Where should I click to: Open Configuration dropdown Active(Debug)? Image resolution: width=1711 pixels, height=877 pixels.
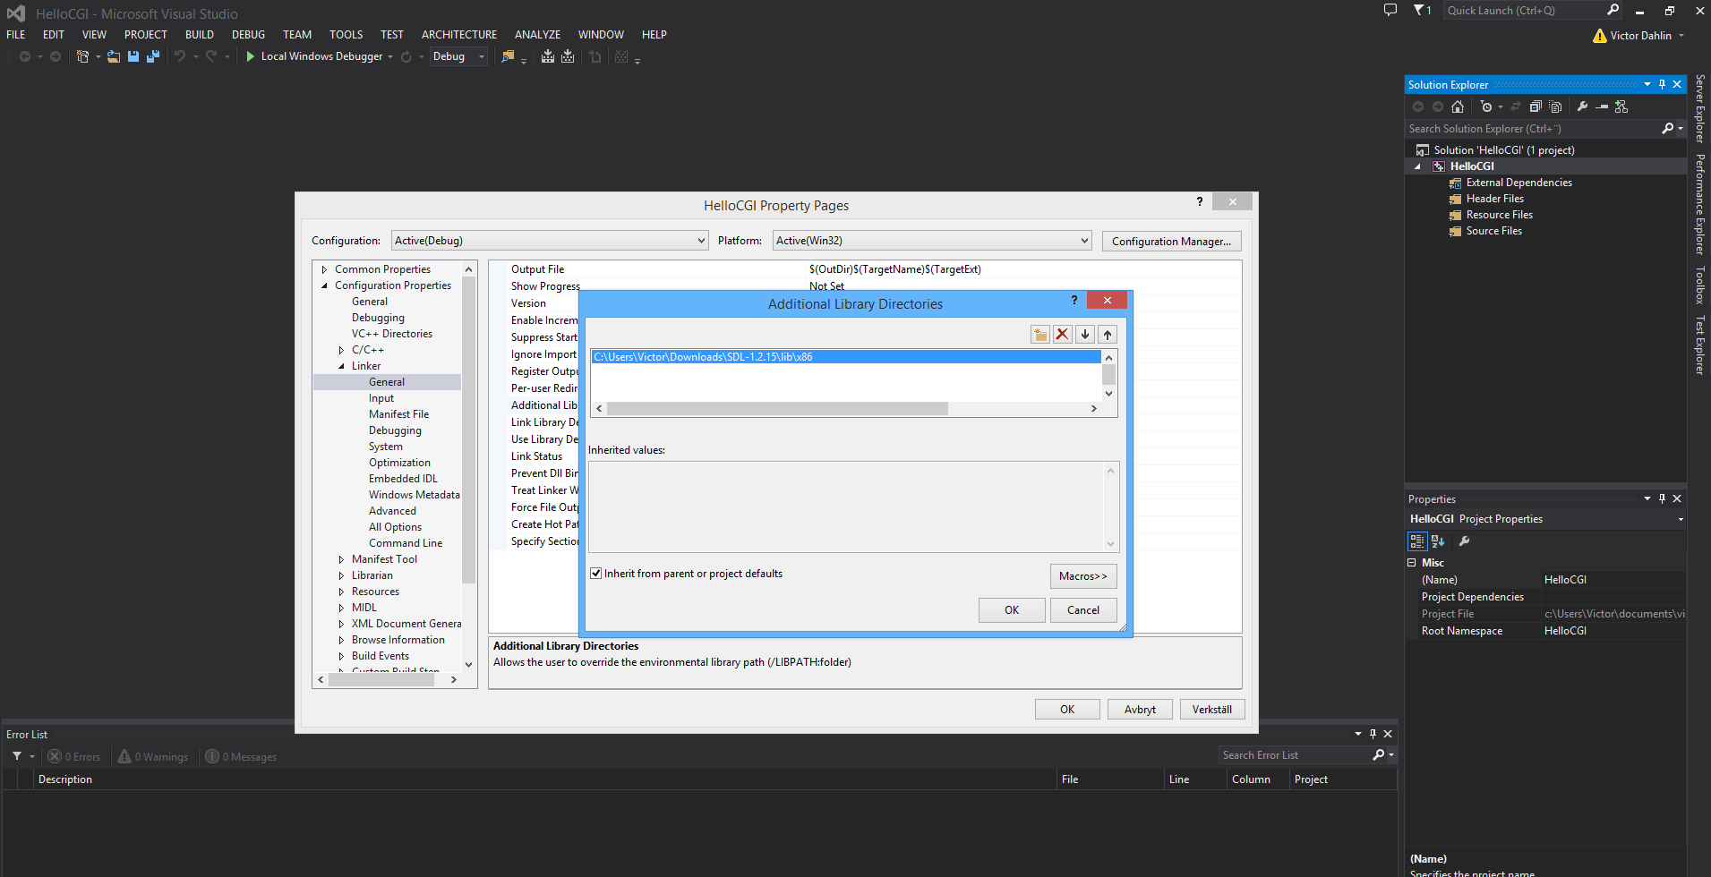pyautogui.click(x=551, y=241)
